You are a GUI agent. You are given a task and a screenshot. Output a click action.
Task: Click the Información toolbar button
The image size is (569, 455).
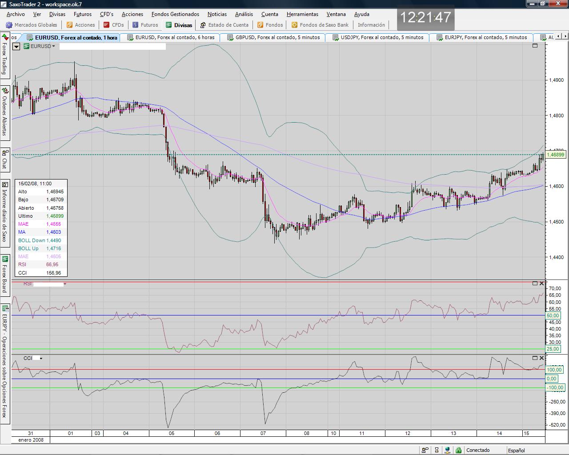tap(371, 25)
